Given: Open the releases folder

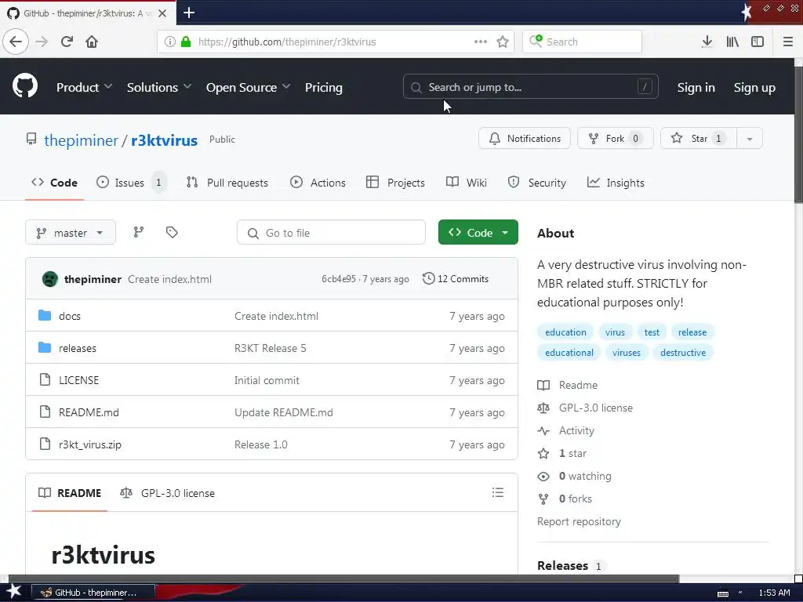Looking at the screenshot, I should pos(78,348).
